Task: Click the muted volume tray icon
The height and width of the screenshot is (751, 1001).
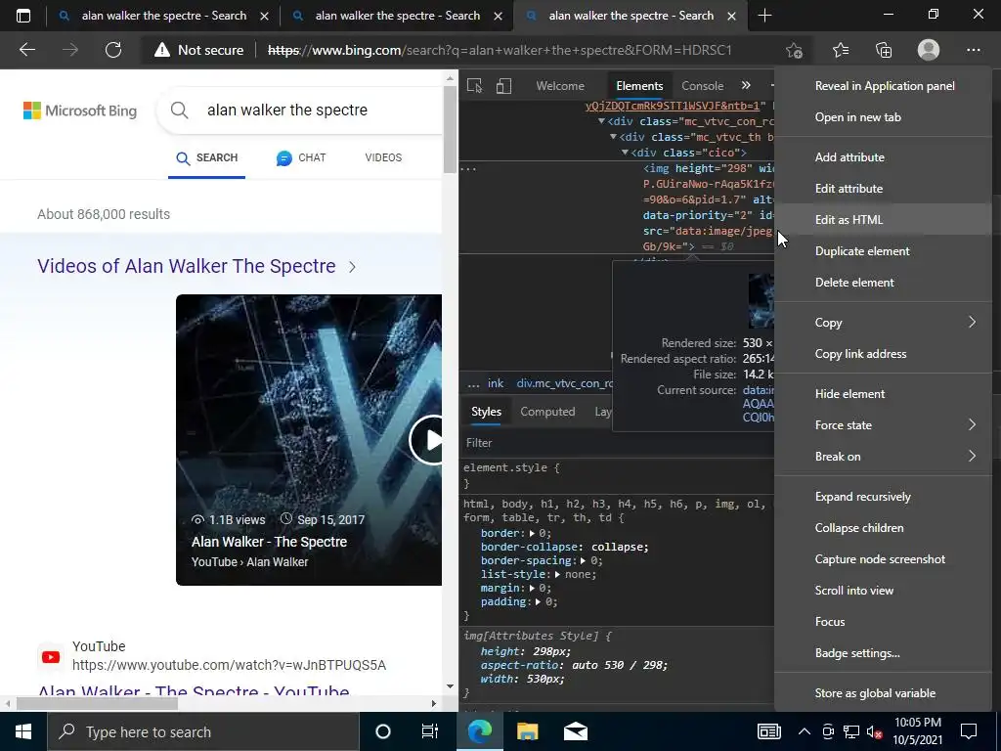Action: [875, 731]
